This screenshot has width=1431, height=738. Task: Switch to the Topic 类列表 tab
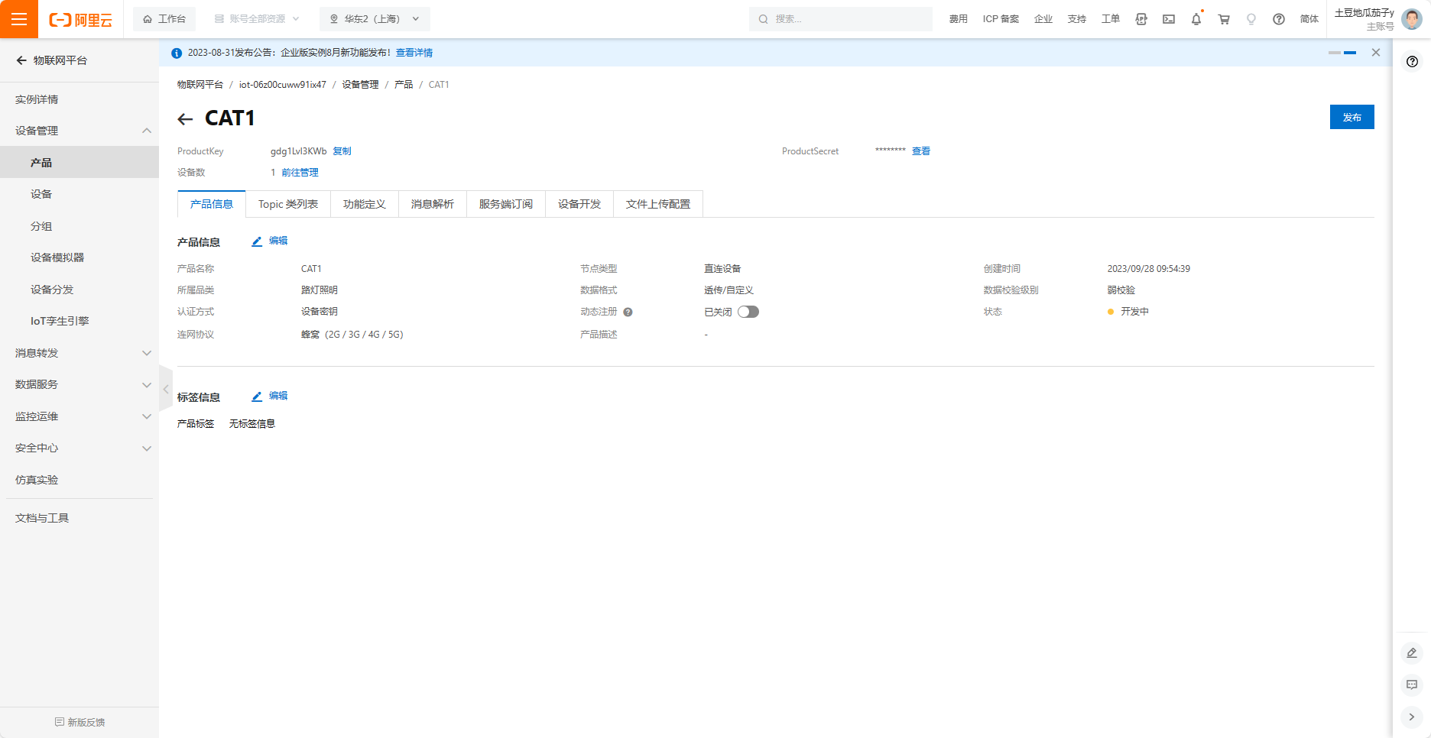point(287,204)
